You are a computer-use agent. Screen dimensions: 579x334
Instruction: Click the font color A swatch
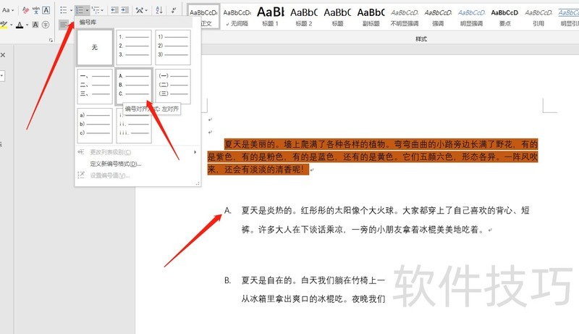[x=20, y=25]
